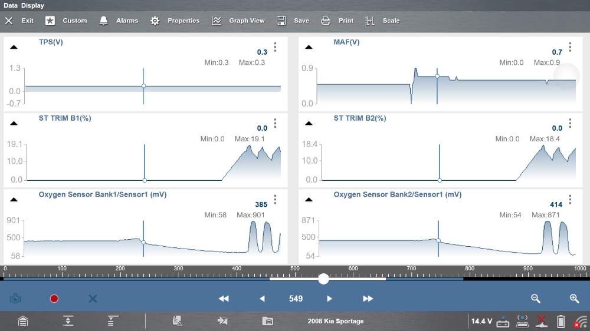
Task: Open the vehicle folder icon
Action: coord(268,321)
